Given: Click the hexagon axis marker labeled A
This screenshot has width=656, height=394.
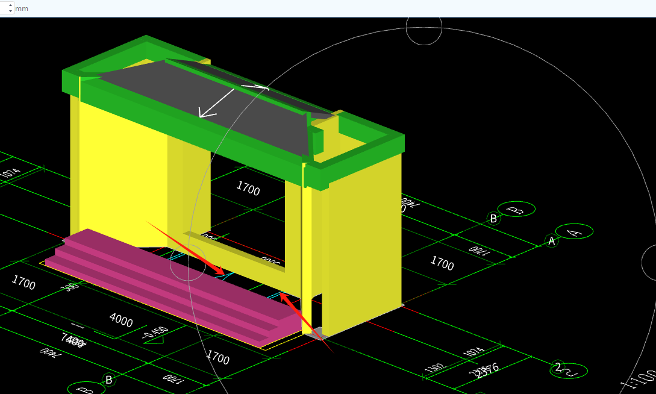Looking at the screenshot, I should 552,241.
